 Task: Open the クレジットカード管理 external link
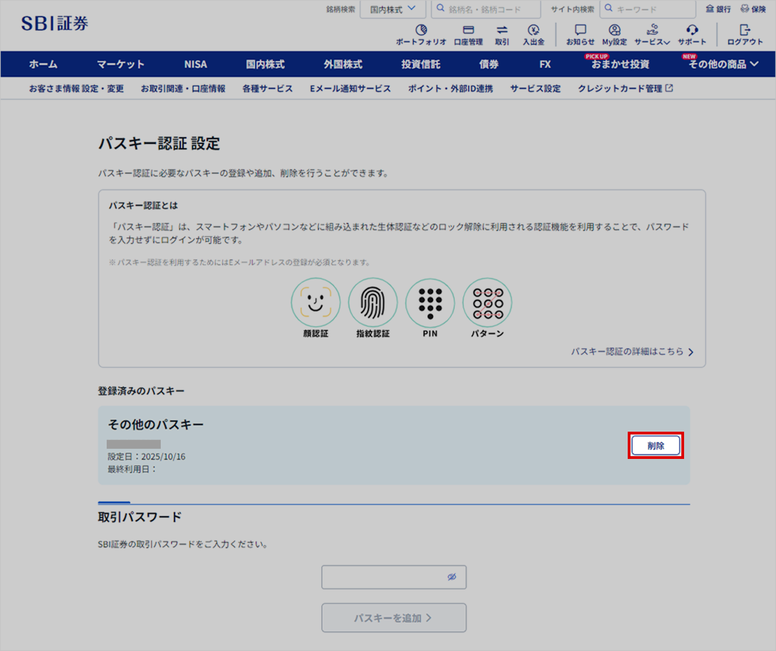(x=625, y=89)
